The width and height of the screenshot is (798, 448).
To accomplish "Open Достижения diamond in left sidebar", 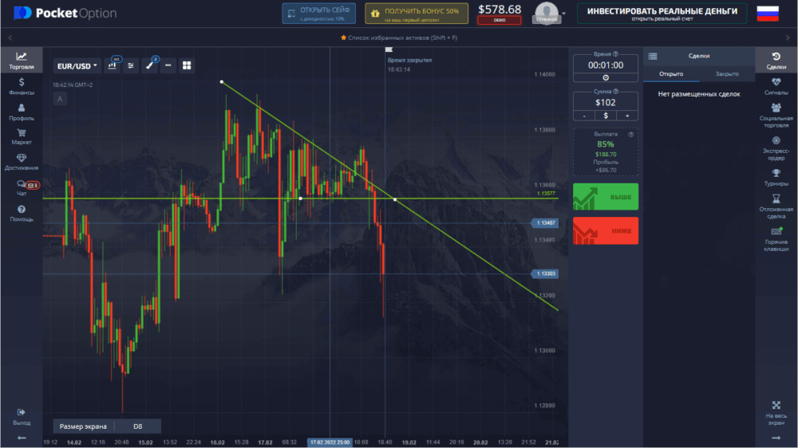I will pos(22,162).
